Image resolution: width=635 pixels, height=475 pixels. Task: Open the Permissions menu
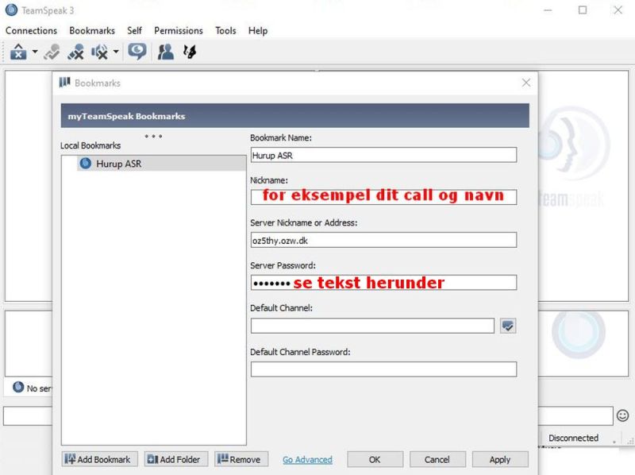pos(178,31)
